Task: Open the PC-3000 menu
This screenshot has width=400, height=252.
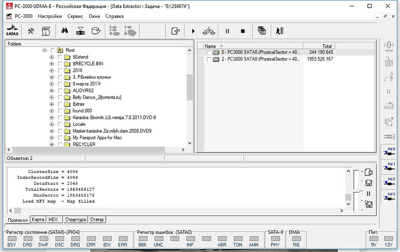Action: (x=24, y=16)
